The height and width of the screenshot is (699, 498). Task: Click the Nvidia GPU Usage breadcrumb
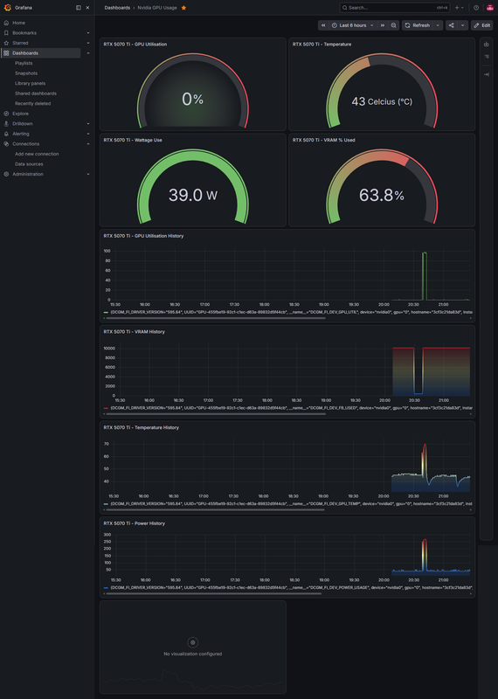157,8
